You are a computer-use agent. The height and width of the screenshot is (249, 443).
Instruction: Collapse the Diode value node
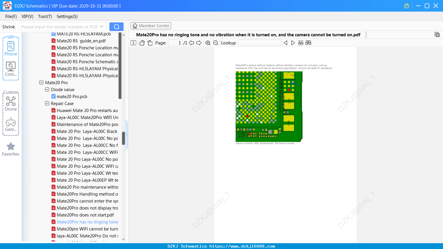[47, 89]
